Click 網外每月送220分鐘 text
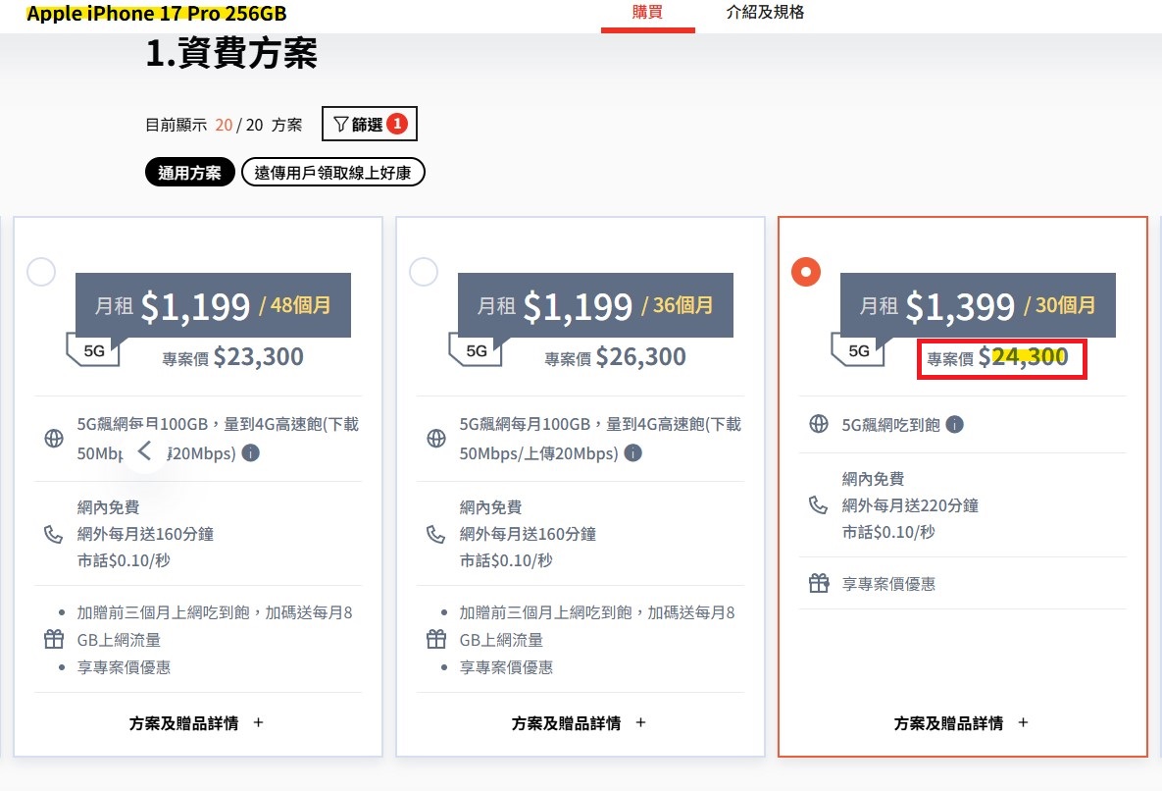 pyautogui.click(x=910, y=505)
